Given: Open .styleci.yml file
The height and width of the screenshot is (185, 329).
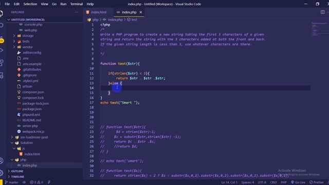Looking at the screenshot, I should click(30, 81).
